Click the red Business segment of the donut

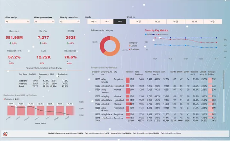pos(103,44)
